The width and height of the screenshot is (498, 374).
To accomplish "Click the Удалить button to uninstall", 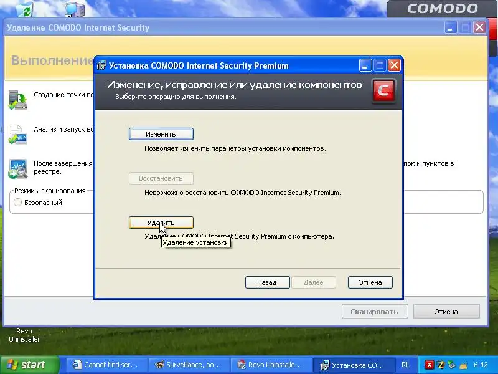I will click(161, 223).
